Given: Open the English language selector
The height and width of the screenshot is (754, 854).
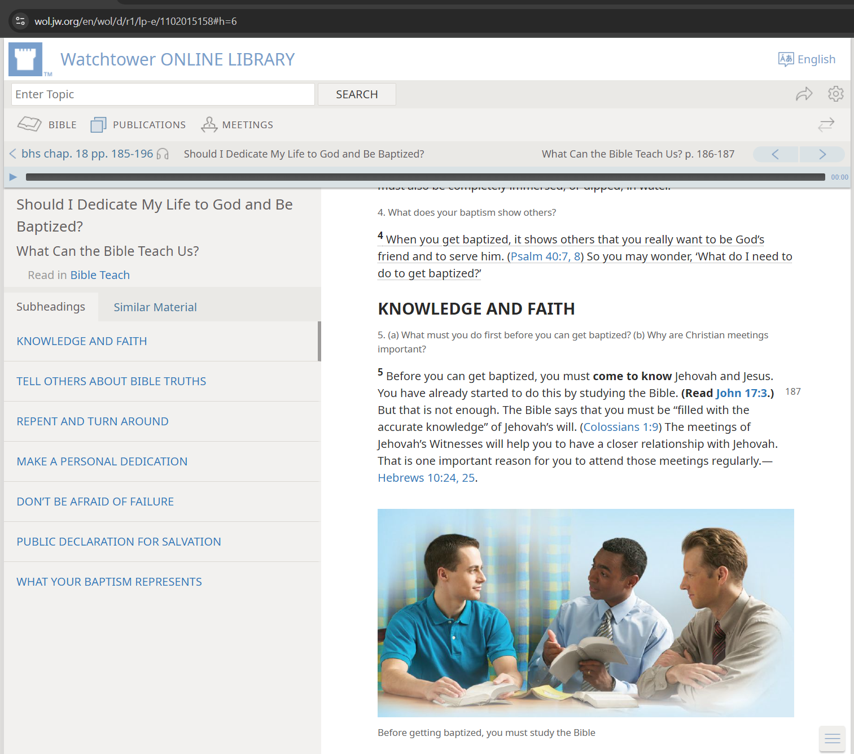Looking at the screenshot, I should (x=807, y=59).
